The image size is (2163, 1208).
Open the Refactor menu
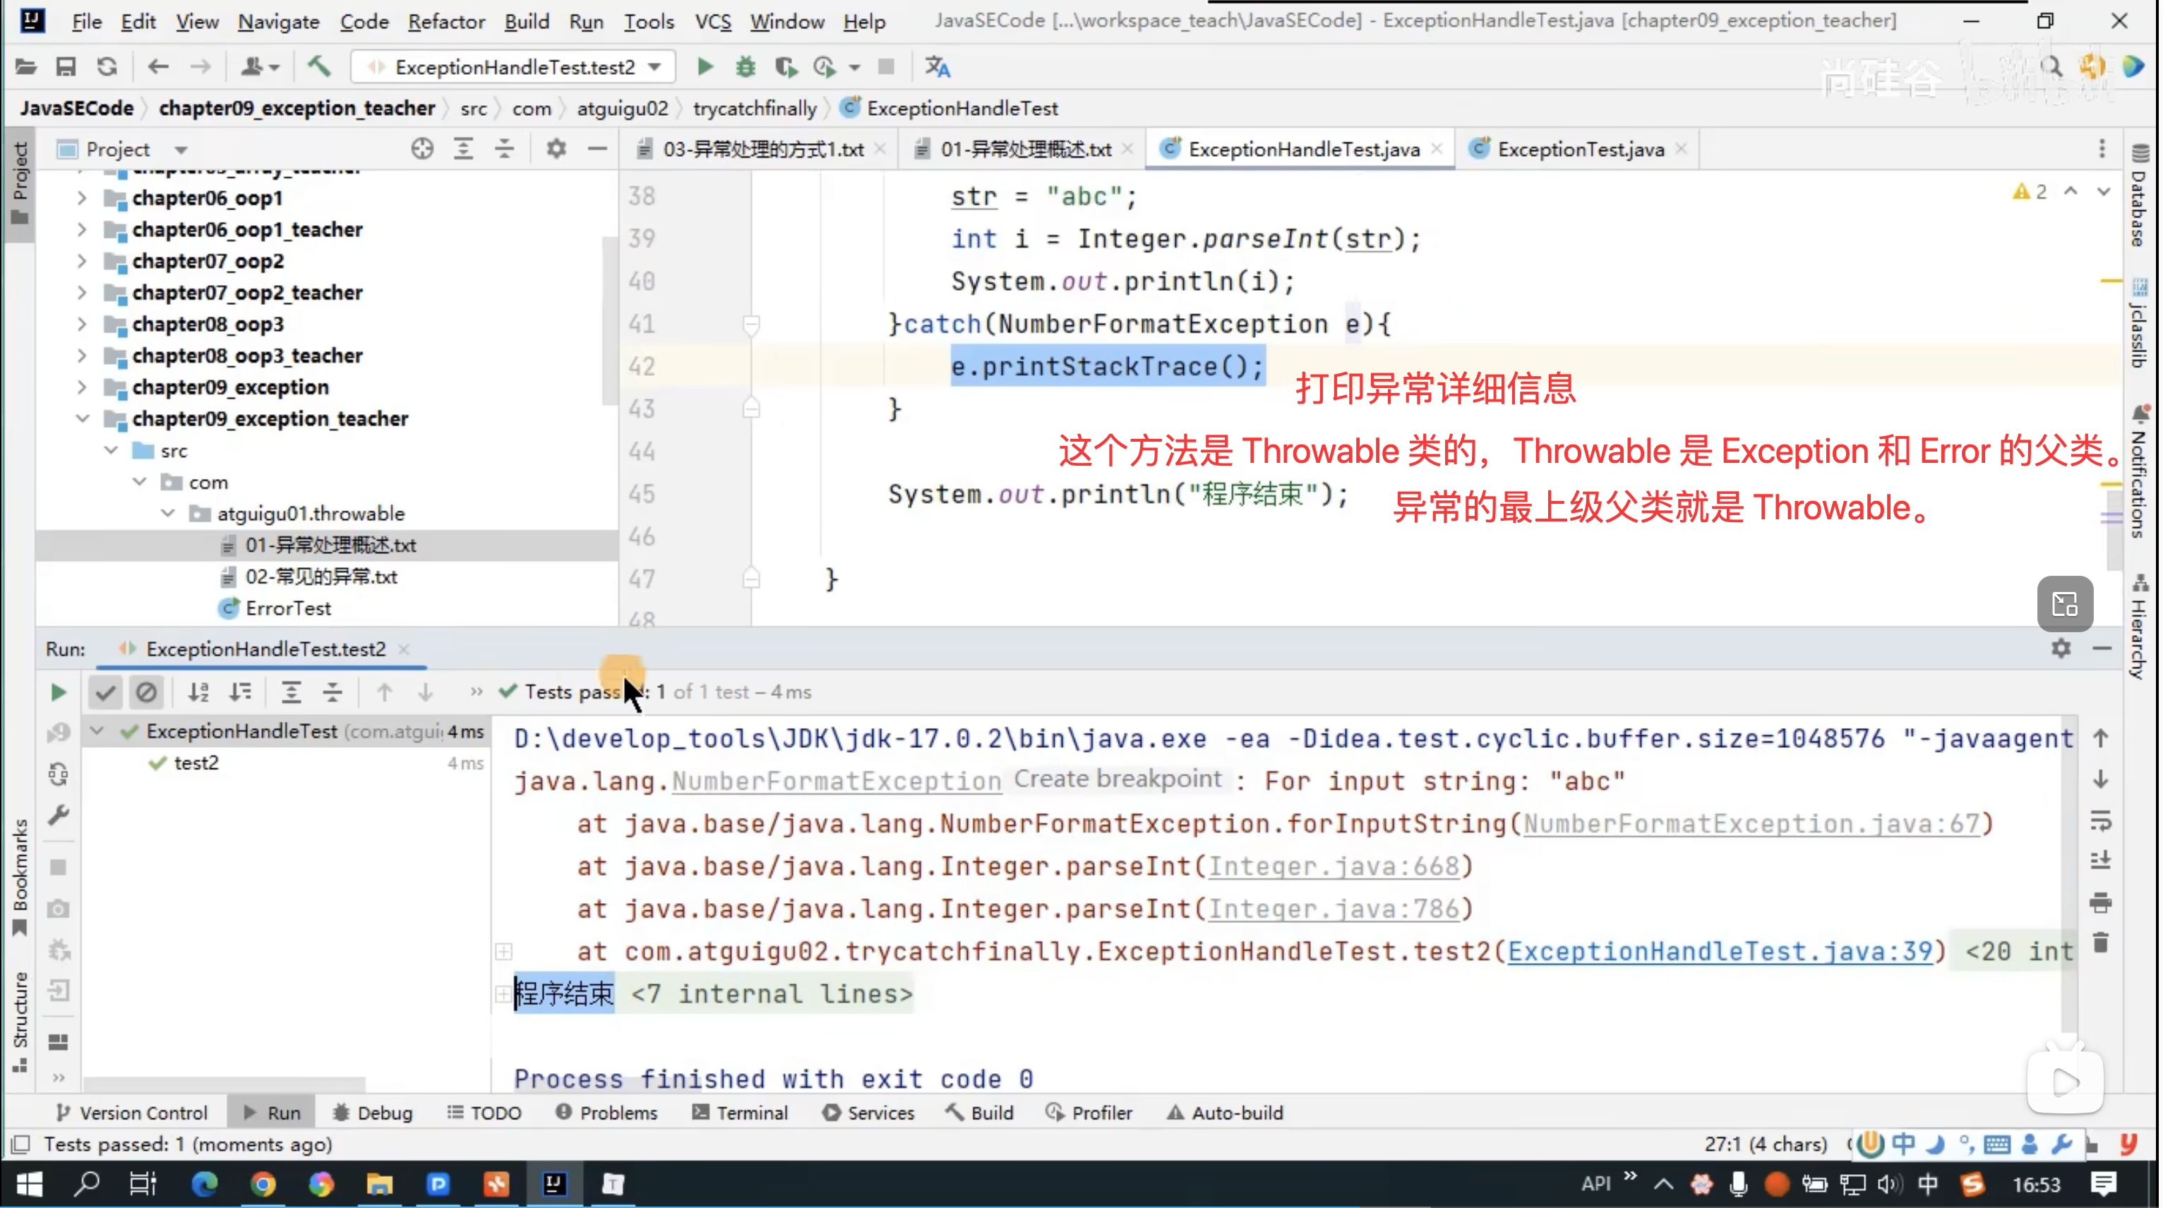coord(447,21)
